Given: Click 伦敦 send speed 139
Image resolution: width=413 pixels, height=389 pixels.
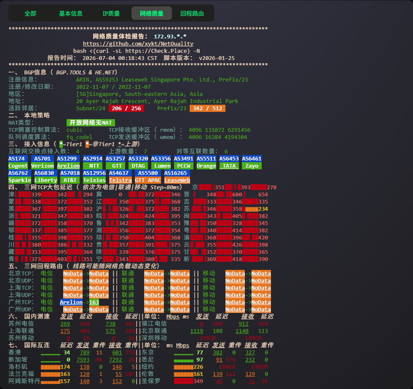Looking at the screenshot, I should point(217,374).
